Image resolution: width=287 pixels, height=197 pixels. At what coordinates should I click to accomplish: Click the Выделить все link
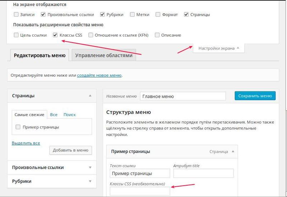pyautogui.click(x=26, y=143)
